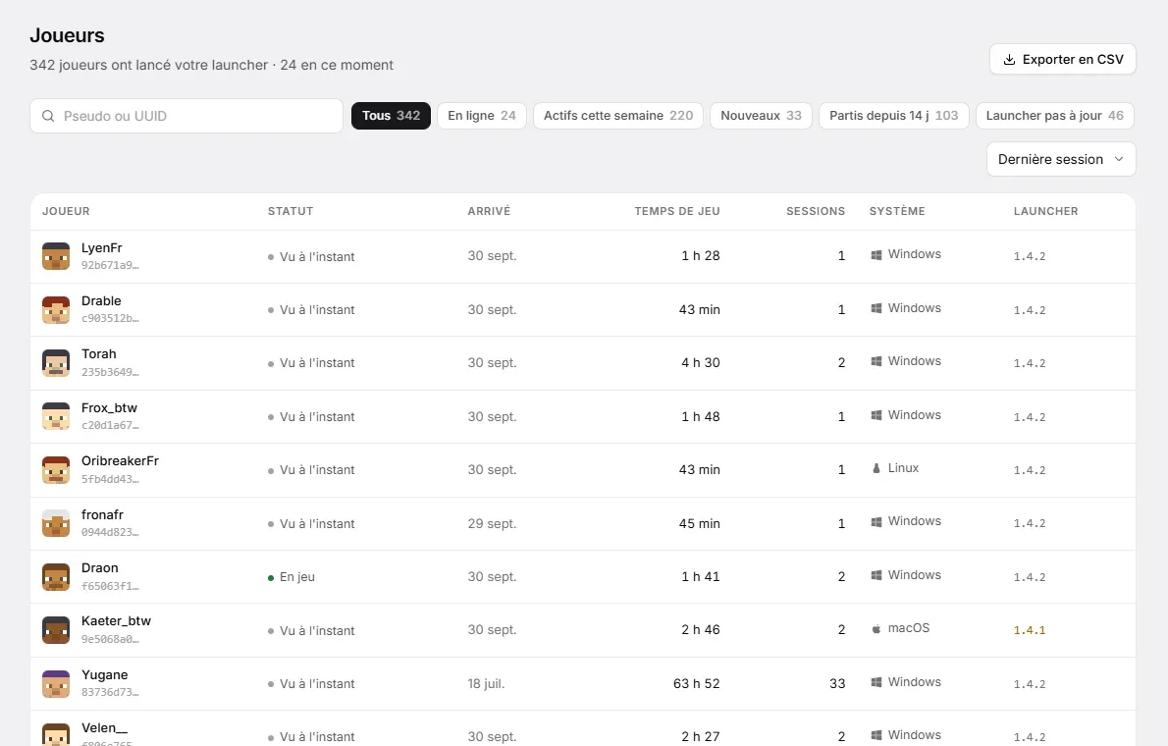Viewport: 1168px width, 746px height.
Task: Click the Linux penguin icon in OribreakerFr's row
Action: (x=876, y=469)
